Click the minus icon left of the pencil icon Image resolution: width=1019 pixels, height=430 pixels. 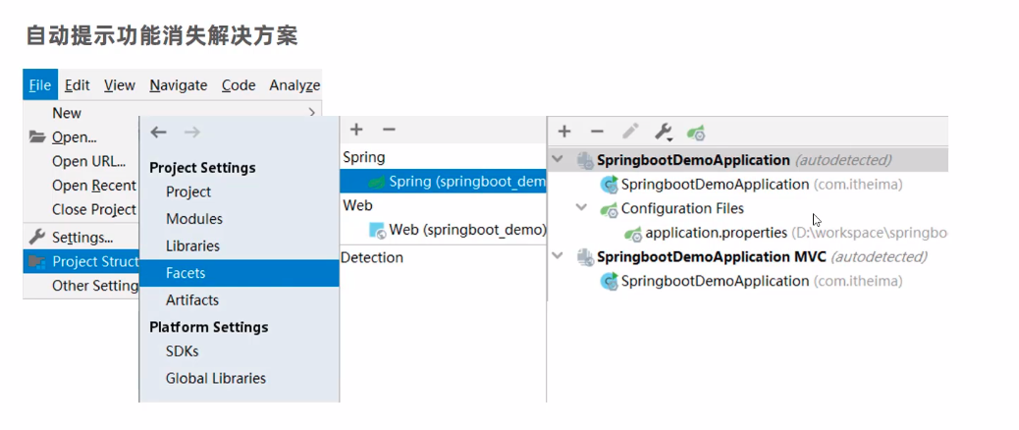tap(597, 132)
